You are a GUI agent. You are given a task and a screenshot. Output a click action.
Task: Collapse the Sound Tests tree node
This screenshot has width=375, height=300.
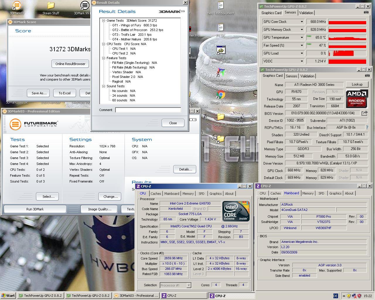104,86
